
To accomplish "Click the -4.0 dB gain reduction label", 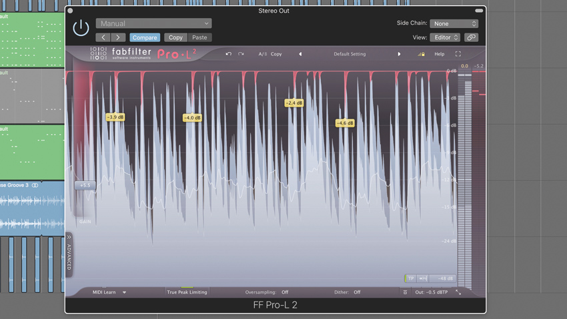I will coord(192,117).
